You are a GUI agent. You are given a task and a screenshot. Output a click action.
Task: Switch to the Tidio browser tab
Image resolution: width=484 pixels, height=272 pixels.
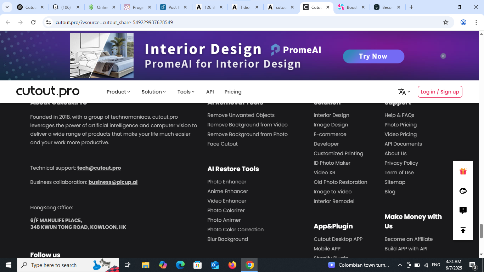click(246, 7)
